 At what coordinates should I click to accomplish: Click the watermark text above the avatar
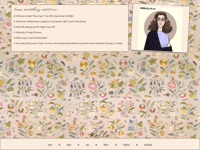click(148, 9)
